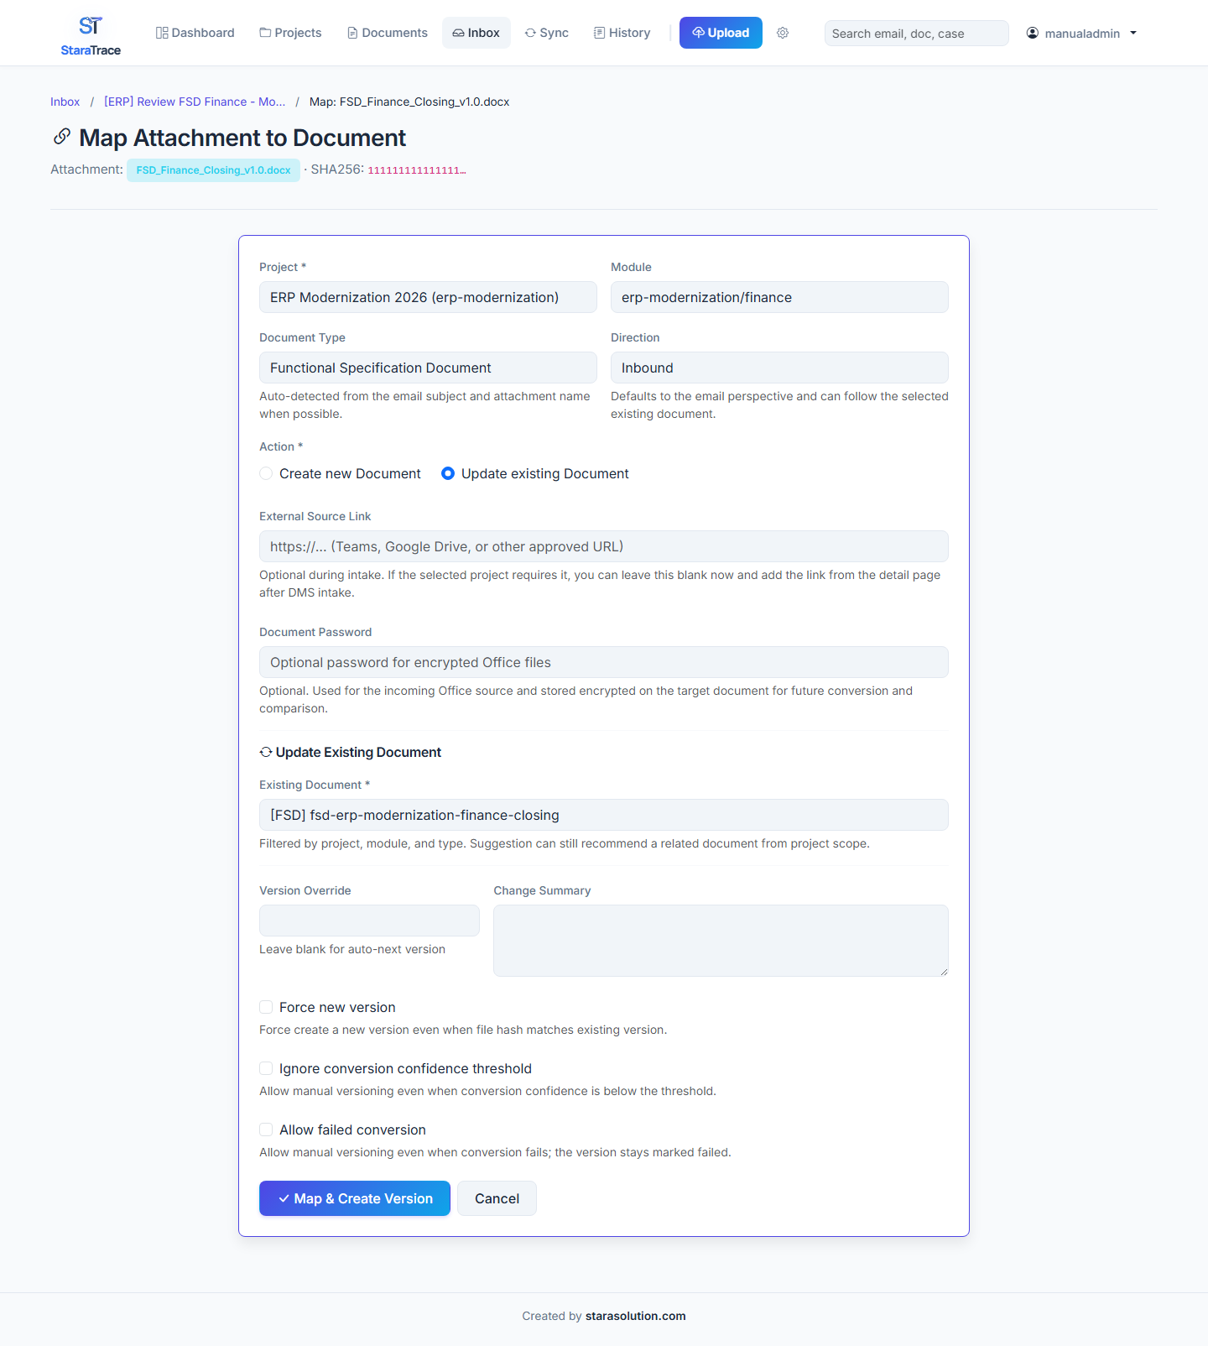Click the manualadmin user avatar icon

point(1033,33)
